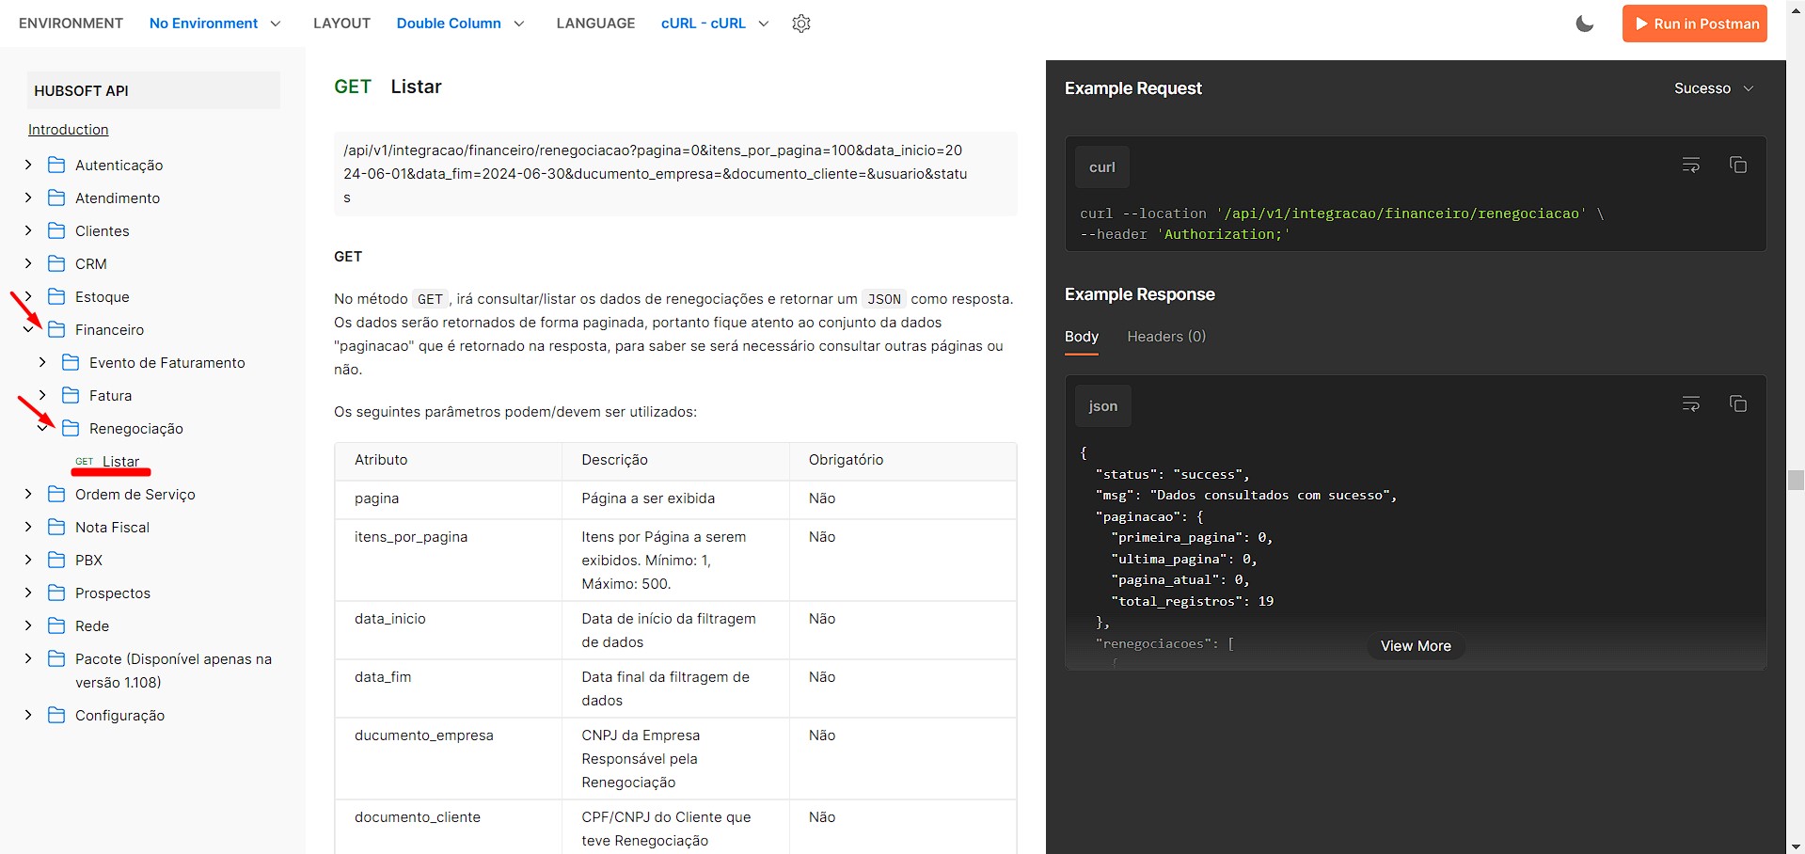This screenshot has height=854, width=1805.
Task: Click the scrollbar down arrow
Action: [1796, 846]
